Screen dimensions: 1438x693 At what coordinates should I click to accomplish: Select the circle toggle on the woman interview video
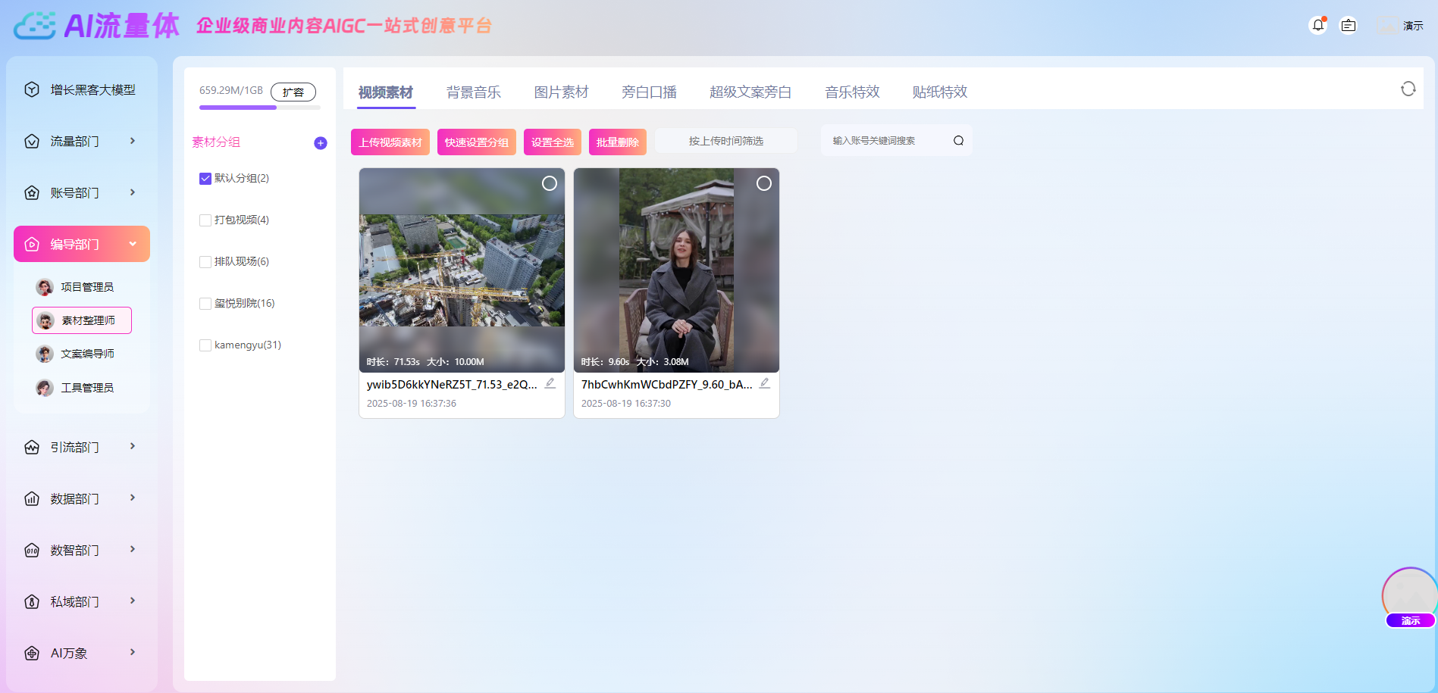[x=763, y=183]
